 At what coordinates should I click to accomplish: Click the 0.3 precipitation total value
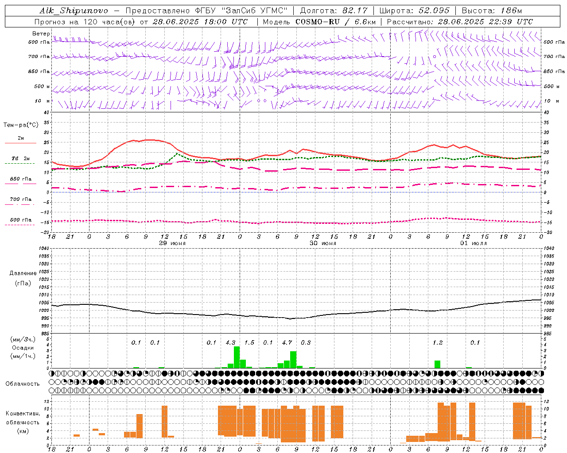pos(306,343)
